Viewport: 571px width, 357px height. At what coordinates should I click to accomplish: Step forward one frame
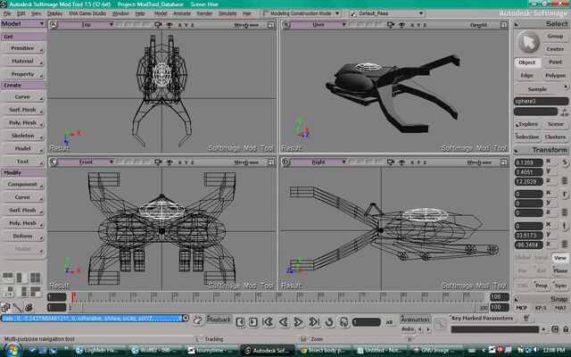(x=253, y=322)
